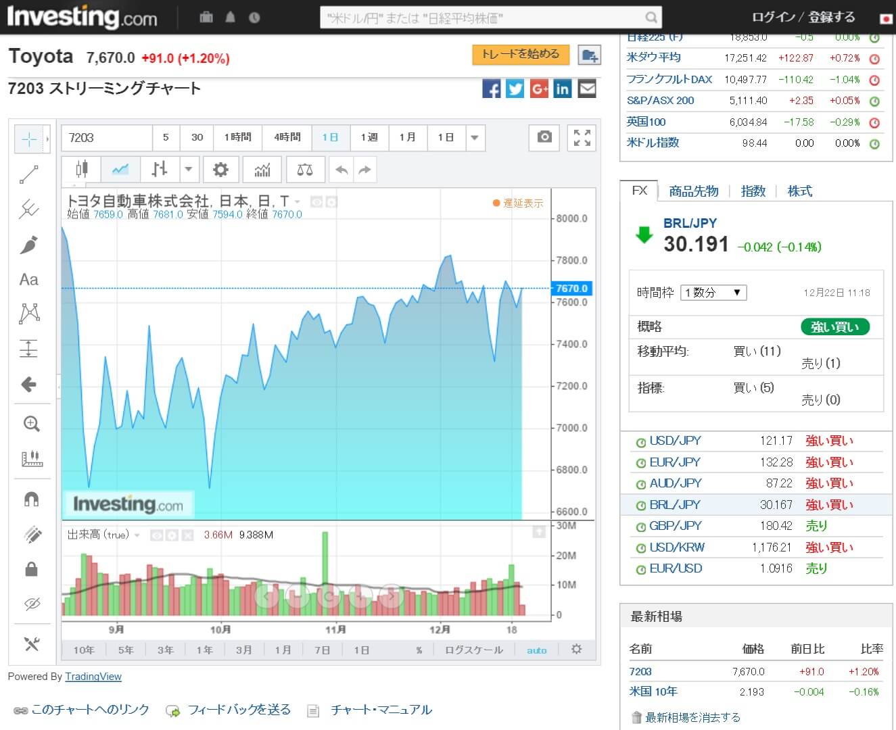Open the extra timeframes dropdown arrow
This screenshot has height=730, width=896.
tap(475, 137)
